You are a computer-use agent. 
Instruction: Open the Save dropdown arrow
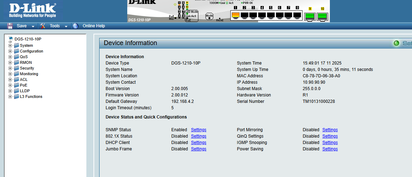(x=33, y=26)
